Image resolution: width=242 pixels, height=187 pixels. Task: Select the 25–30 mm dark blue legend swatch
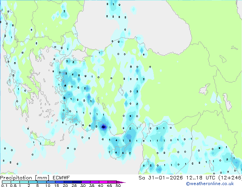tap(77, 182)
